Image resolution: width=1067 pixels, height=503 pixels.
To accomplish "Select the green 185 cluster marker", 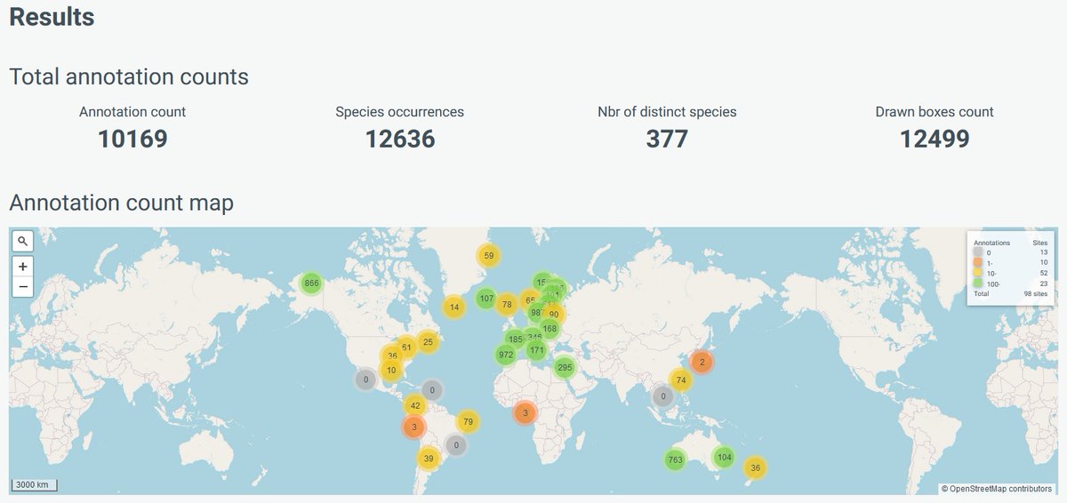I will point(515,339).
